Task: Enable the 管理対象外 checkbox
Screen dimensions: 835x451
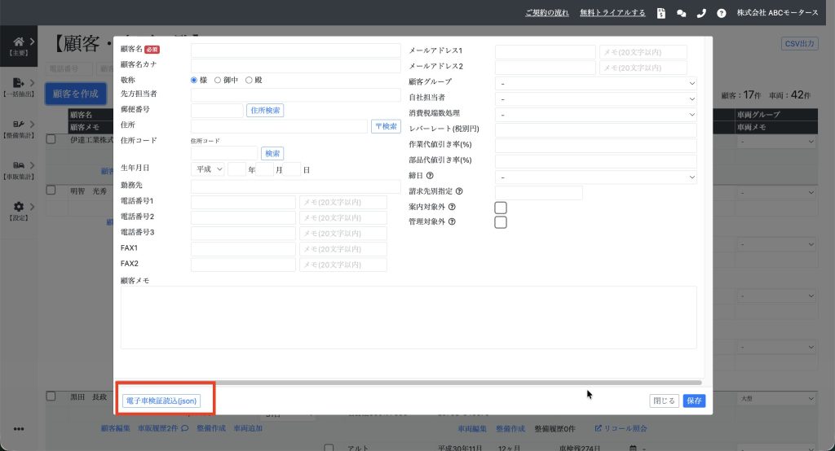Action: pos(501,222)
